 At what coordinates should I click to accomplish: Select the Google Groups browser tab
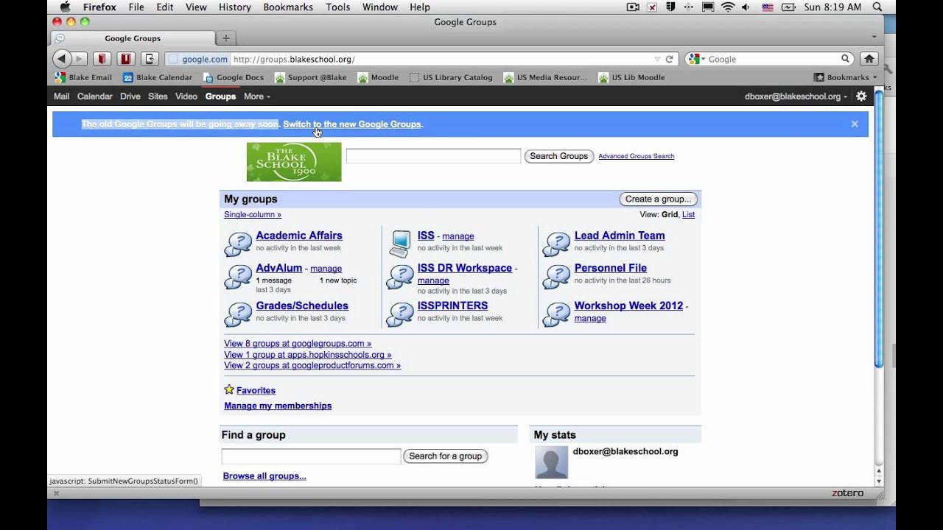pyautogui.click(x=133, y=38)
